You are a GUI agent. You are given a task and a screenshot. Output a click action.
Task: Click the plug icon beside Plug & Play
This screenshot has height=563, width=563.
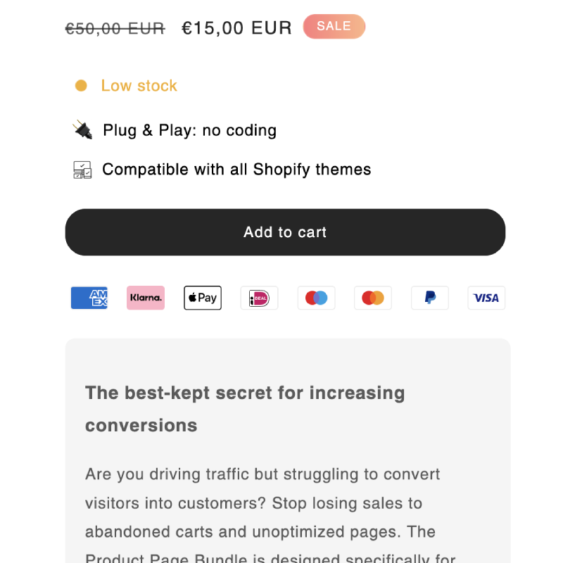82,129
